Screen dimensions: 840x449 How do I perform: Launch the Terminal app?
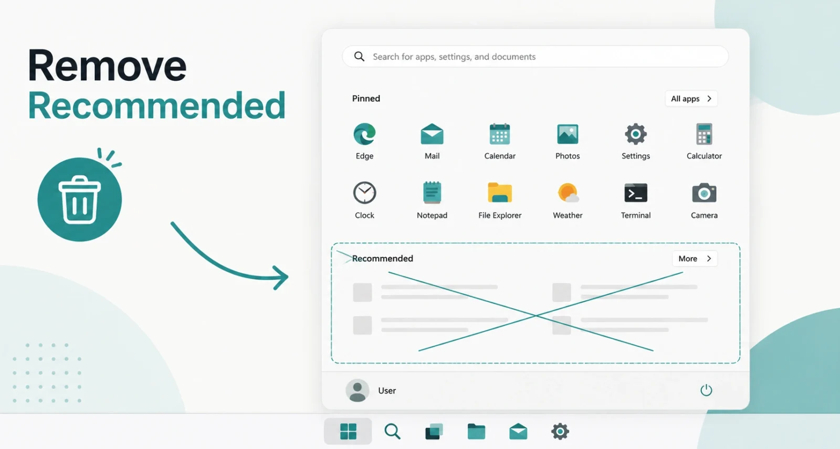pyautogui.click(x=636, y=193)
